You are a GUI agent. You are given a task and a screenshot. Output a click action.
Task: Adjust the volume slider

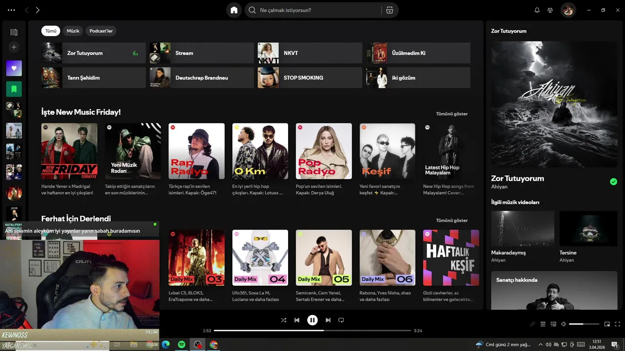point(584,324)
